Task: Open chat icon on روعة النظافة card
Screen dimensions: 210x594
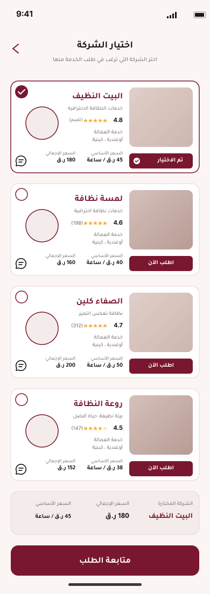Action: coord(21,469)
